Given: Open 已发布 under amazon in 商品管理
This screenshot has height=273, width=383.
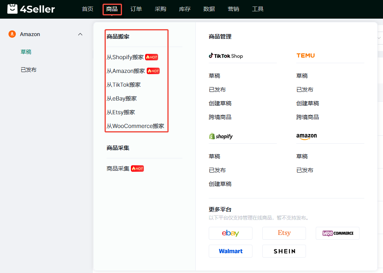Looking at the screenshot, I should click(x=305, y=170).
